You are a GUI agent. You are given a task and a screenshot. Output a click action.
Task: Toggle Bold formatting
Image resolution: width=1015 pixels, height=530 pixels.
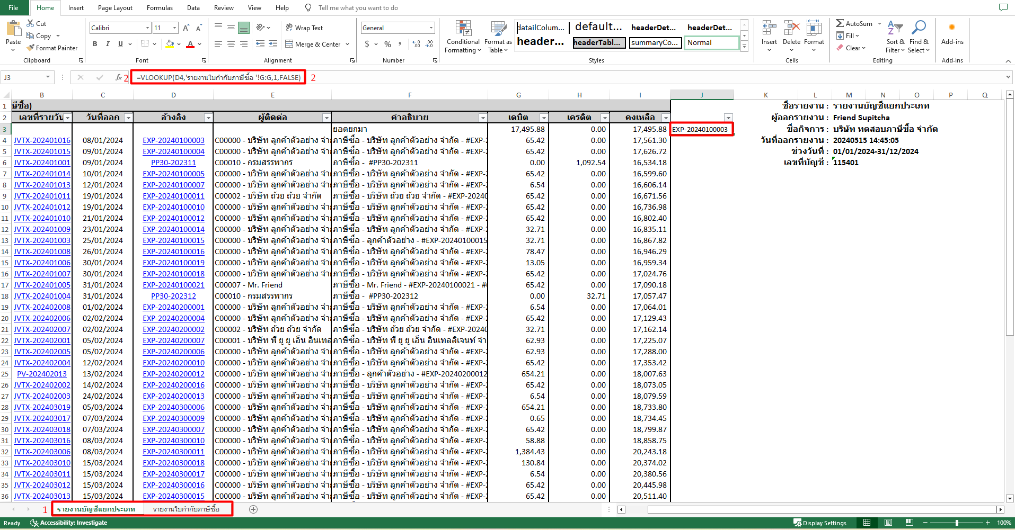[x=95, y=44]
